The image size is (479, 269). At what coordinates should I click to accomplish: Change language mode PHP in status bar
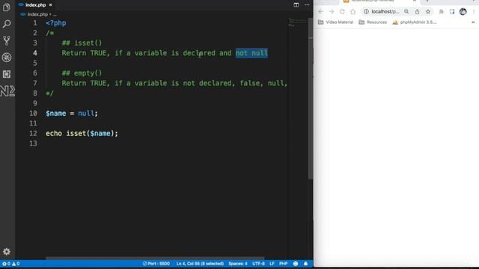coord(283,264)
